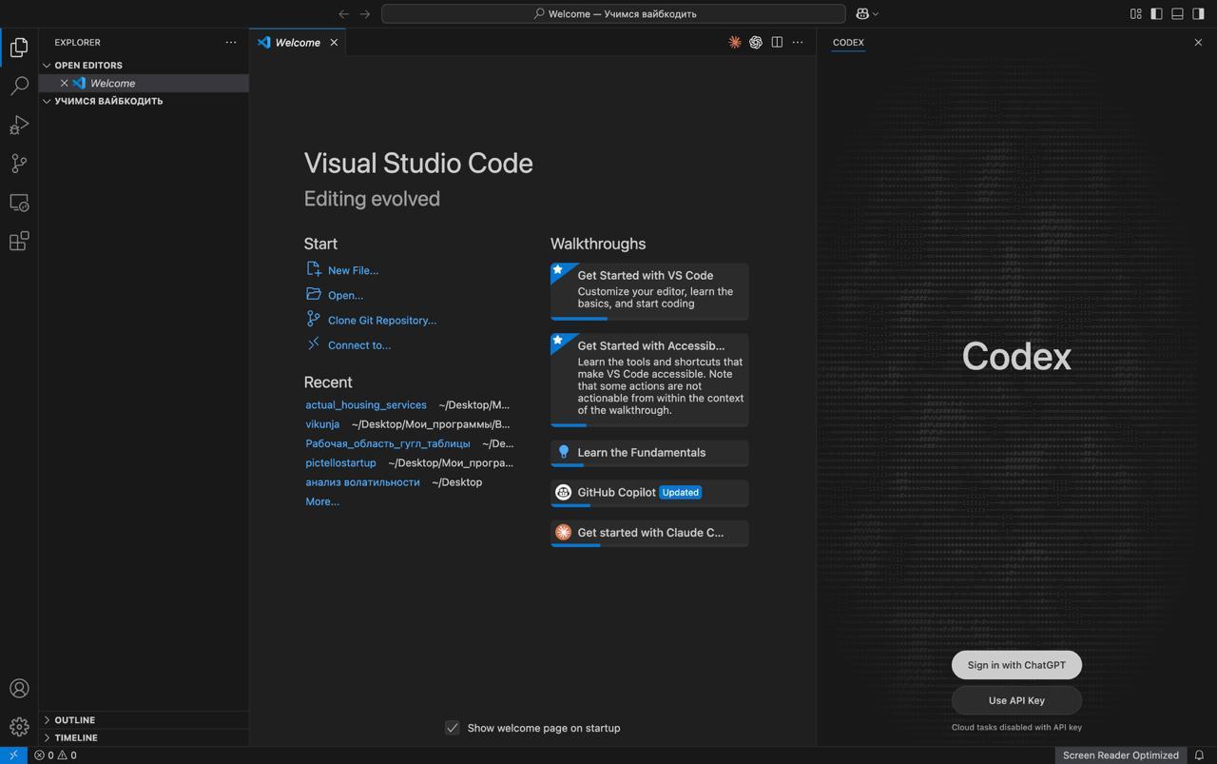Open Get started with Claude Code walkthrough
The image size is (1217, 764).
tap(649, 533)
